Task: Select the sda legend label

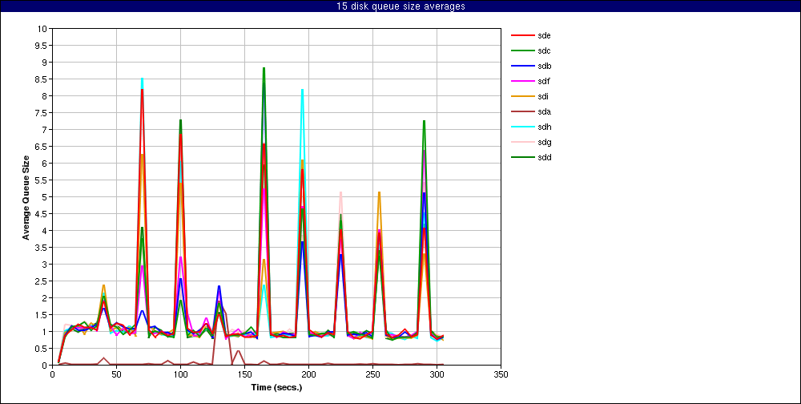Action: (544, 111)
